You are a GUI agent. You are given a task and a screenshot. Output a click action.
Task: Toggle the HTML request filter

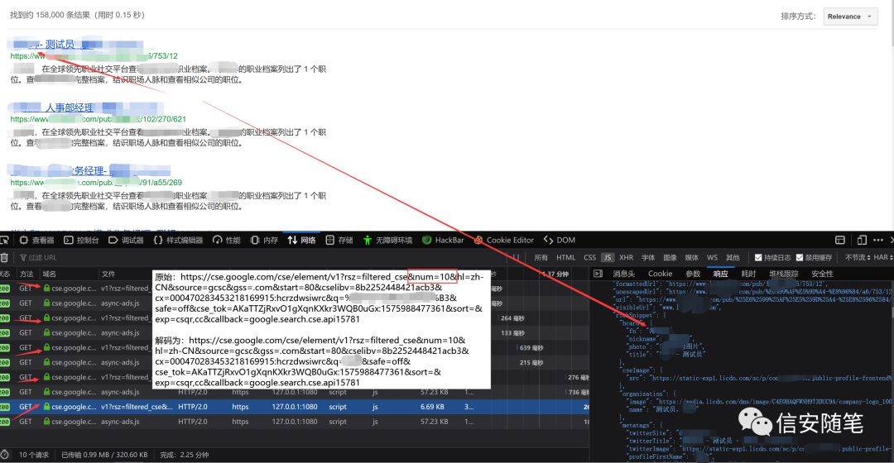[565, 257]
